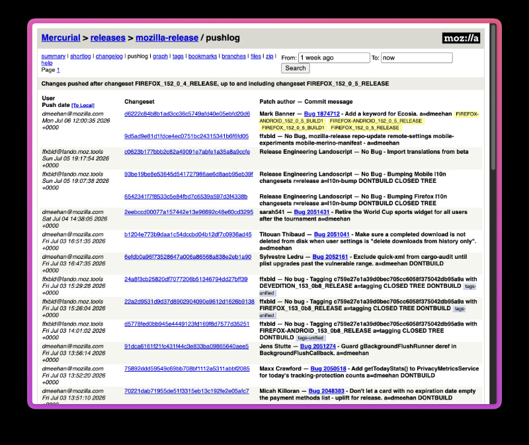The height and width of the screenshot is (445, 529).
Task: Open the changelog view
Action: (x=109, y=56)
